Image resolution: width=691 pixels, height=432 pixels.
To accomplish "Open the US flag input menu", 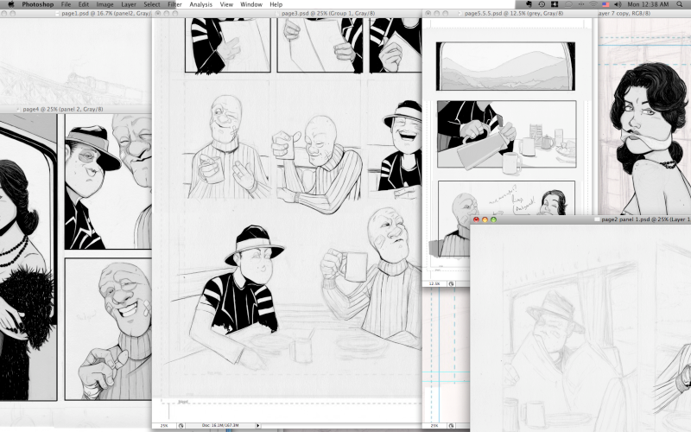I will (606, 4).
